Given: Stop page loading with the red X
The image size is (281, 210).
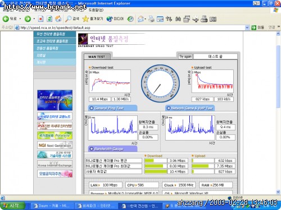Looking at the screenshot, I should [40, 18].
